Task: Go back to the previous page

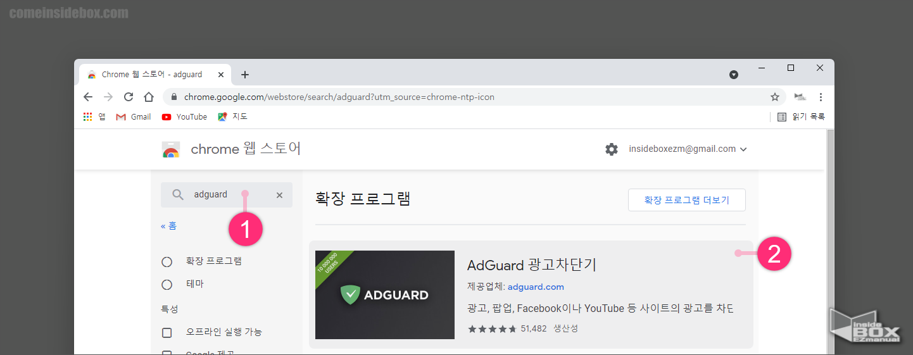Action: (x=88, y=97)
